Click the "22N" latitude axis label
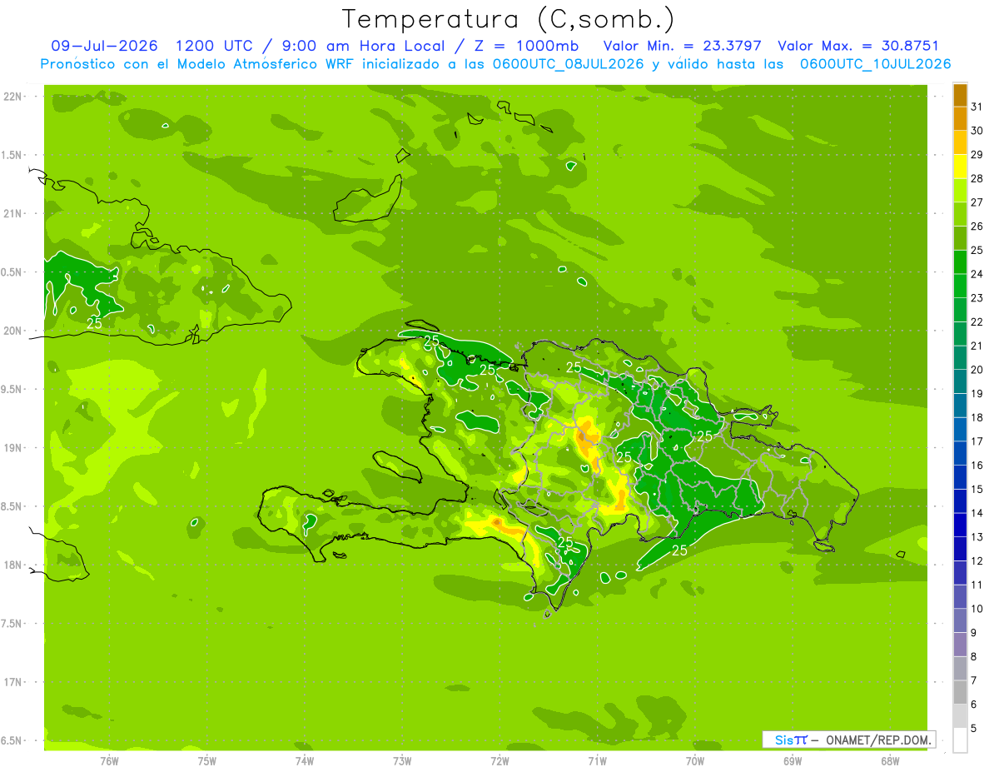 (x=12, y=97)
